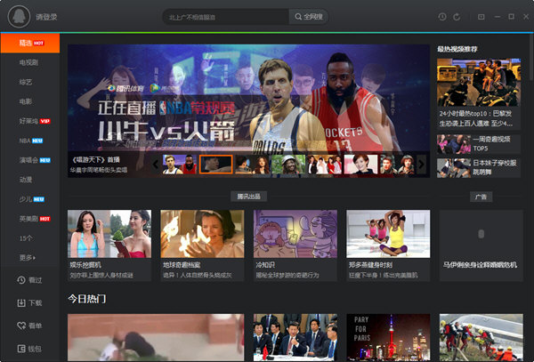Open the 好莱坞 VIP category
The image size is (534, 362).
coord(35,121)
